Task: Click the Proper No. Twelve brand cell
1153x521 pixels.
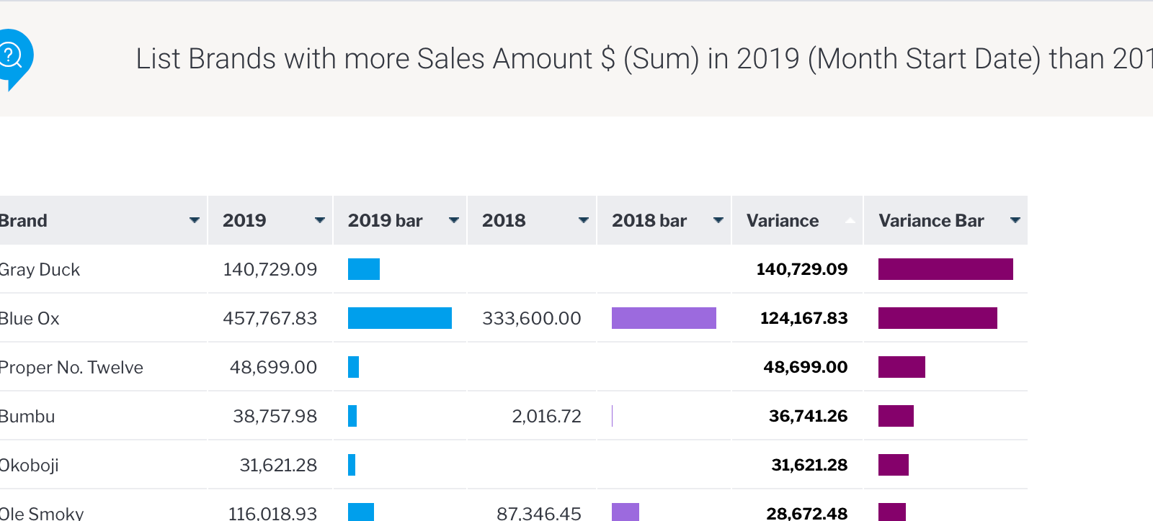Action: coord(71,368)
